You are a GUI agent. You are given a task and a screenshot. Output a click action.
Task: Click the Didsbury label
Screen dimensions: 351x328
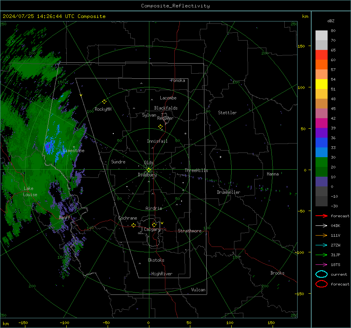click(x=147, y=175)
